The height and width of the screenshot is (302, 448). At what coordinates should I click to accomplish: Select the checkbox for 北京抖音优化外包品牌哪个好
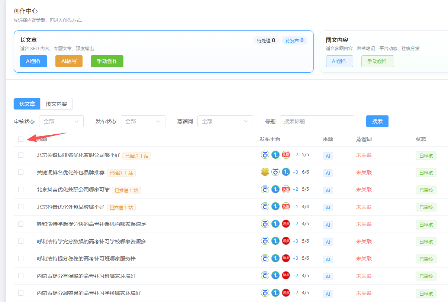pyautogui.click(x=21, y=207)
